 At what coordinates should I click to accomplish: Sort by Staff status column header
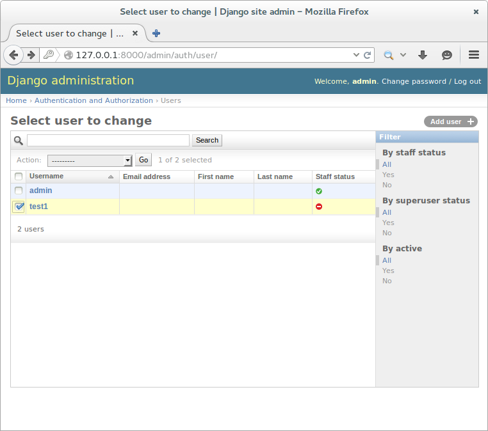(x=335, y=176)
